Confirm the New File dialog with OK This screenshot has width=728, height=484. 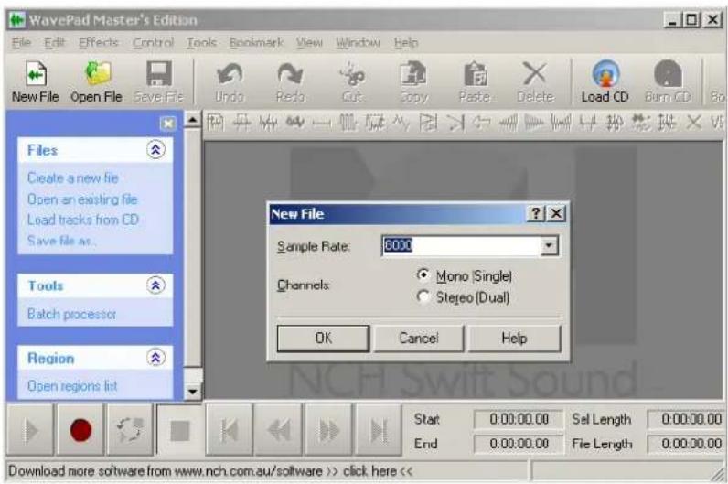point(323,339)
